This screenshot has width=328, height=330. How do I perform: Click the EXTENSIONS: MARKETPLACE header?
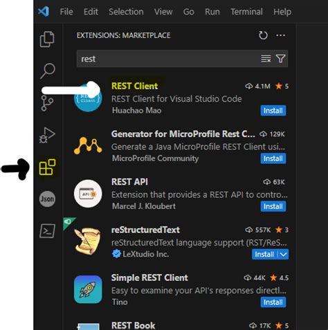(124, 35)
